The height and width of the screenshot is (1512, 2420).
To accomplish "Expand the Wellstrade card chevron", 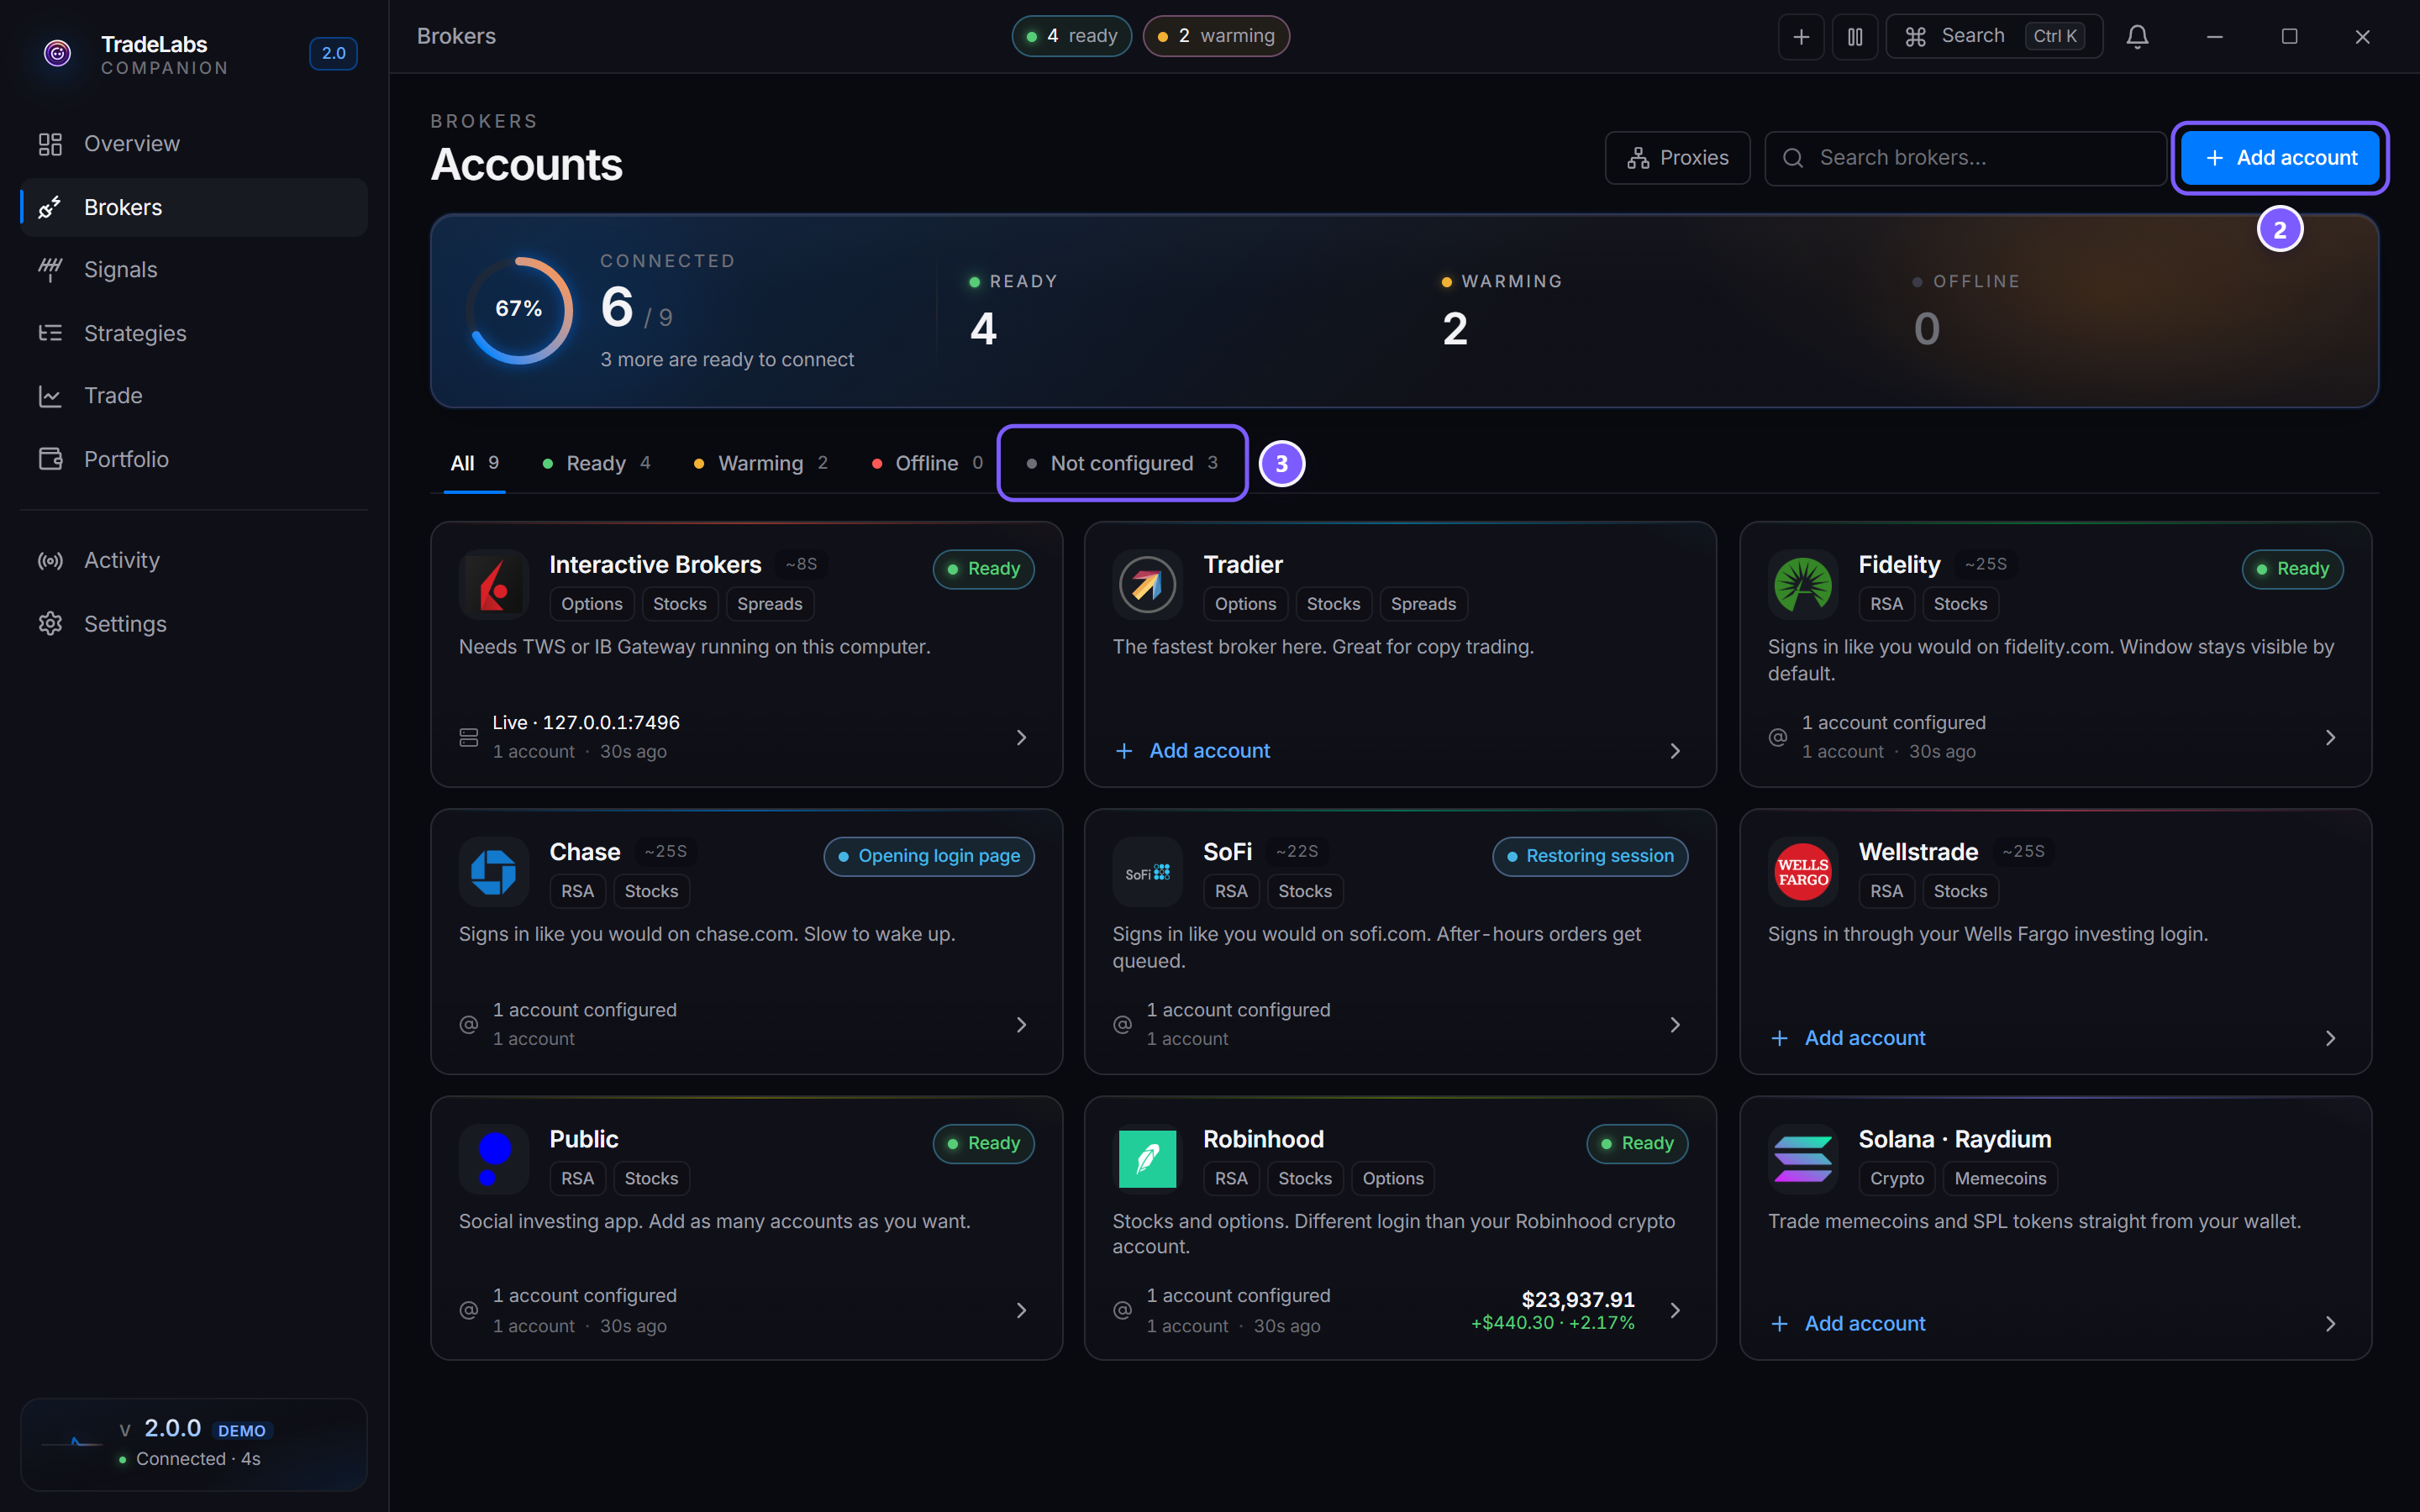I will coord(2330,1038).
